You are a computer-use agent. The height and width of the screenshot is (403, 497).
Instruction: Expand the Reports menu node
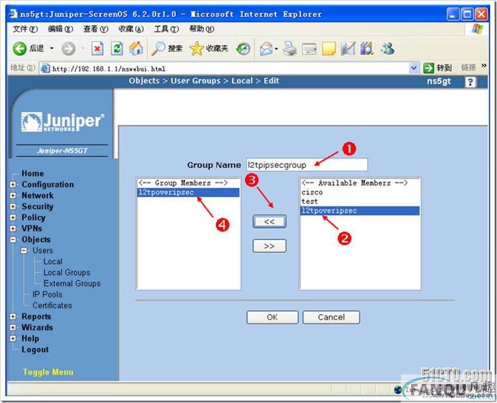pos(13,316)
